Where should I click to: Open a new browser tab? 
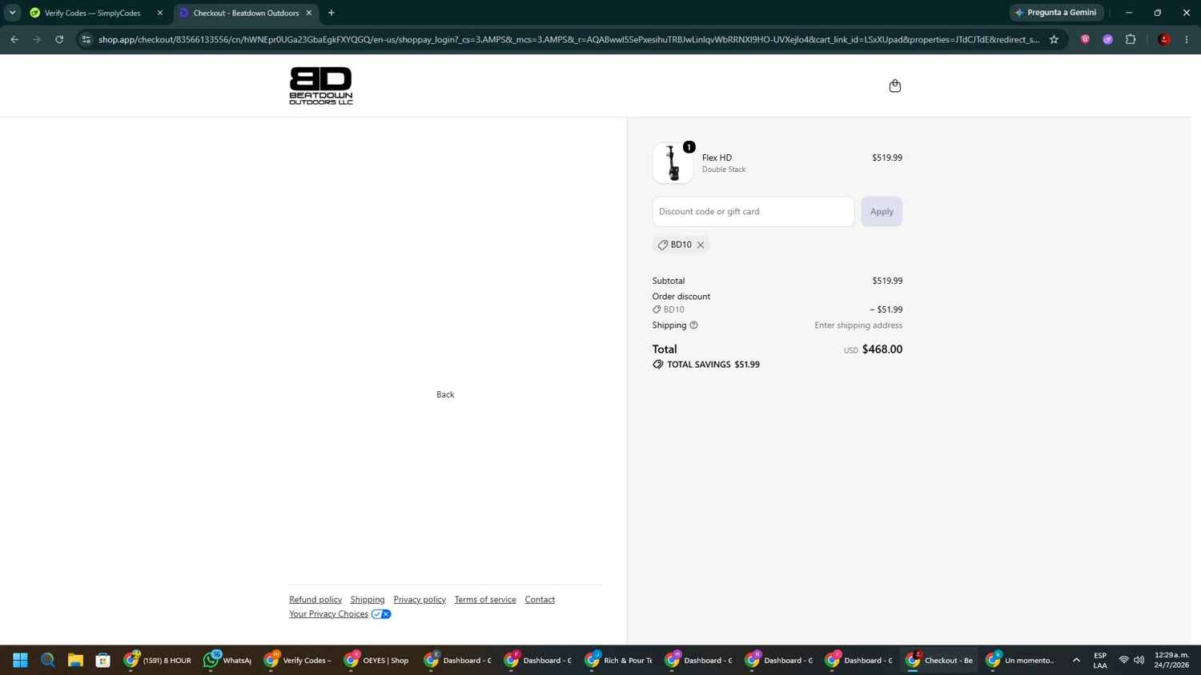tap(331, 13)
